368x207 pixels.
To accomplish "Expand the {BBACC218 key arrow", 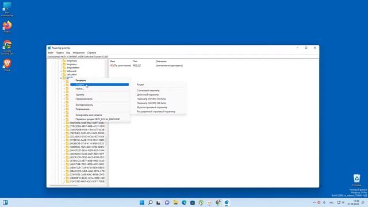I will point(64,171).
